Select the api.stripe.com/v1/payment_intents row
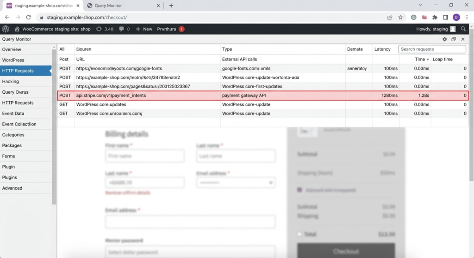474x258 pixels. tap(263, 95)
